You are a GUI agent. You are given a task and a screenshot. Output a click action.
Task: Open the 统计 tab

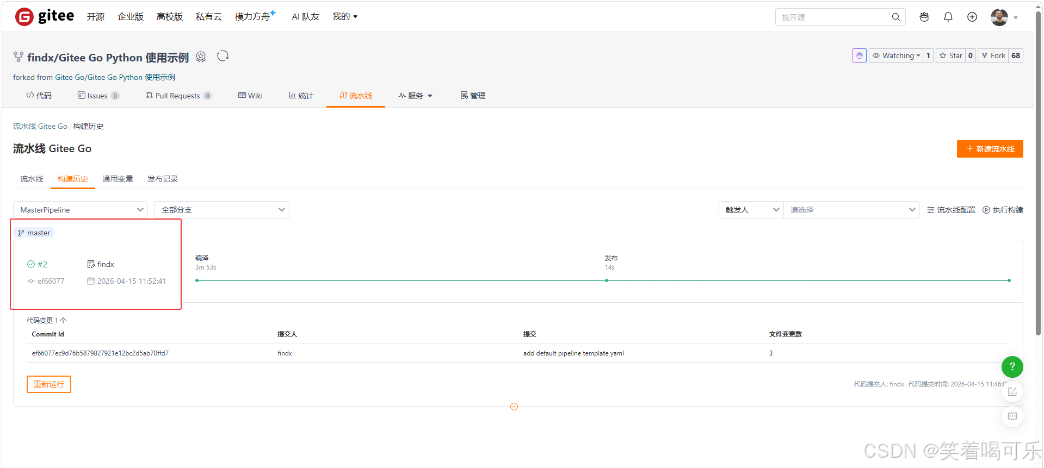tap(301, 96)
